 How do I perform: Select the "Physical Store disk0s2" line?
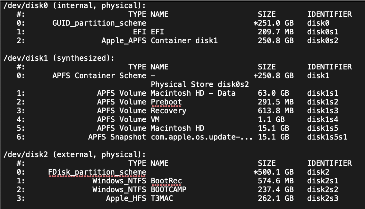(200, 84)
